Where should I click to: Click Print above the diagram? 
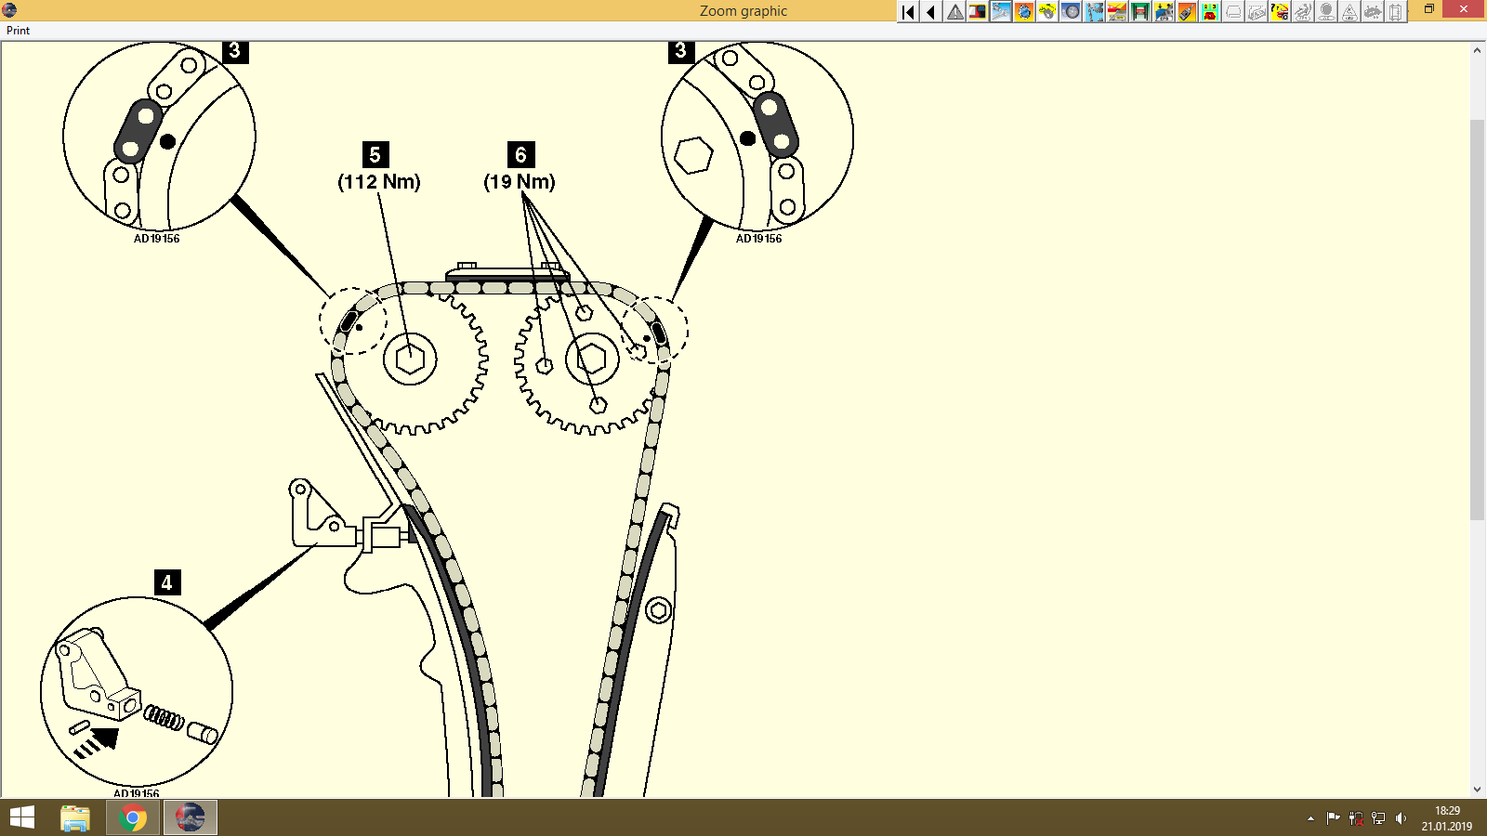pos(17,30)
